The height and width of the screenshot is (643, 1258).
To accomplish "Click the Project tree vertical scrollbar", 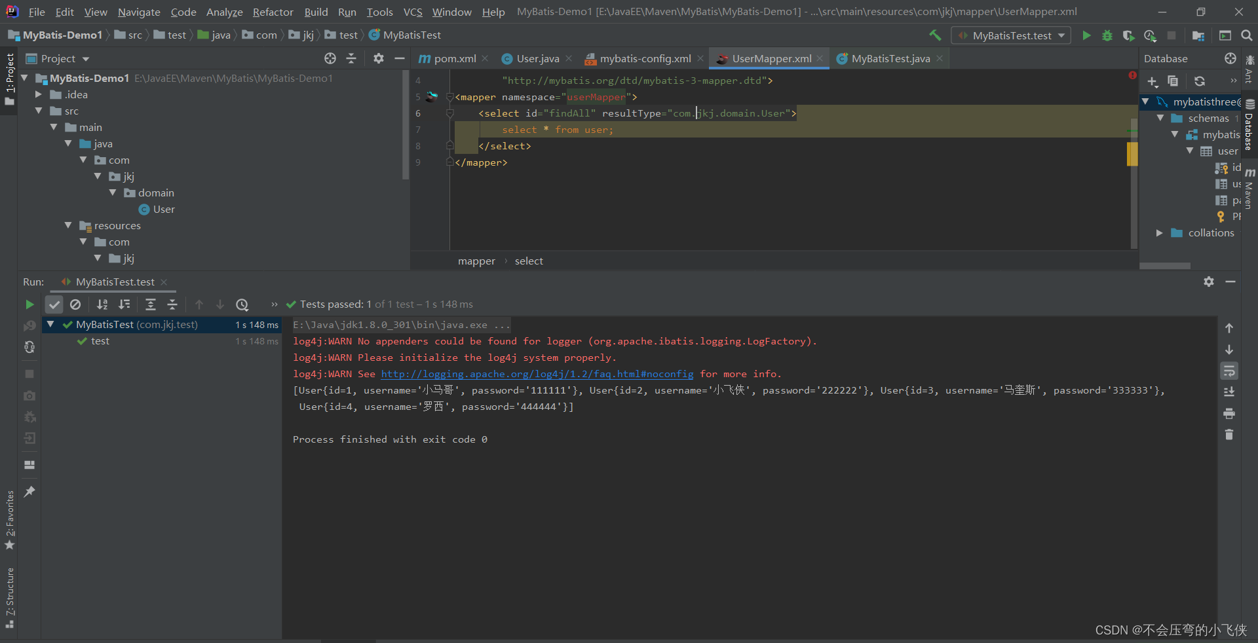I will [405, 124].
